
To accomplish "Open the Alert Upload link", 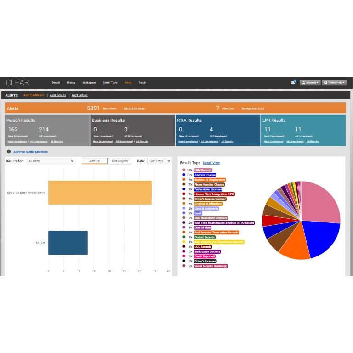I will (80, 95).
